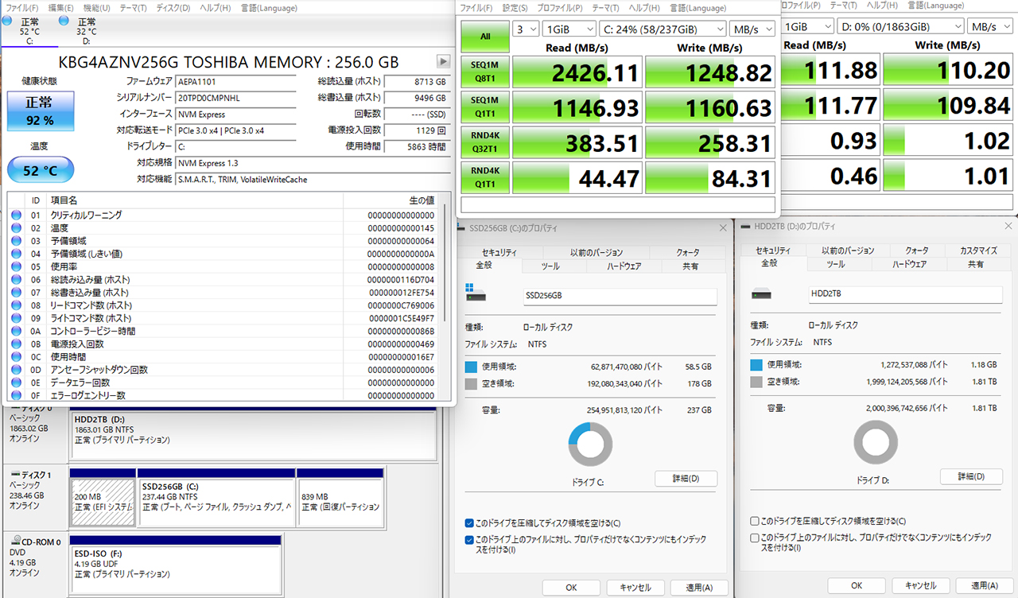Open the C: 24% (58/237GiB) drive dropdown

(663, 29)
